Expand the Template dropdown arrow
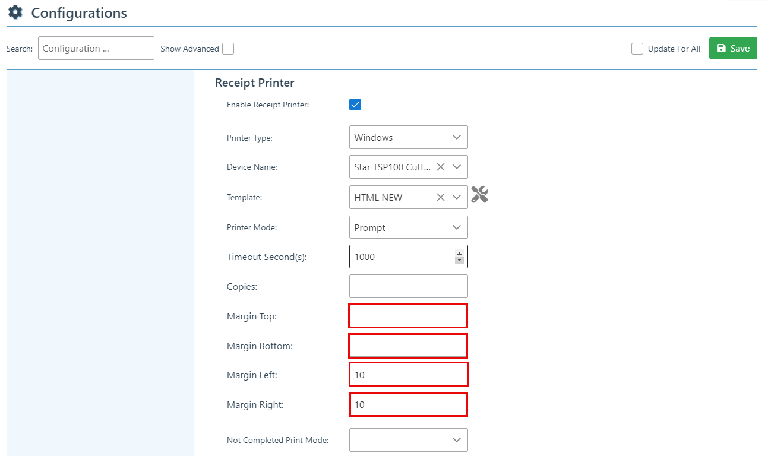768x456 pixels. [x=457, y=197]
